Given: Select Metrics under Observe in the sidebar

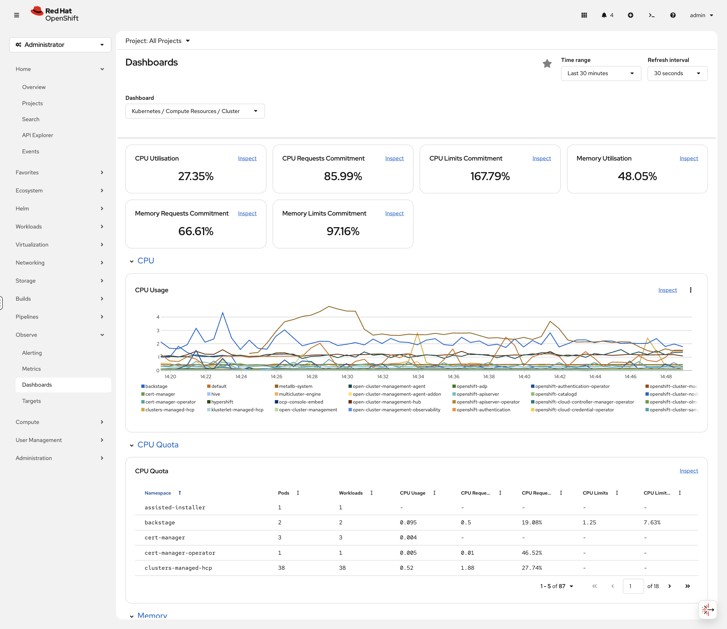Looking at the screenshot, I should [31, 369].
